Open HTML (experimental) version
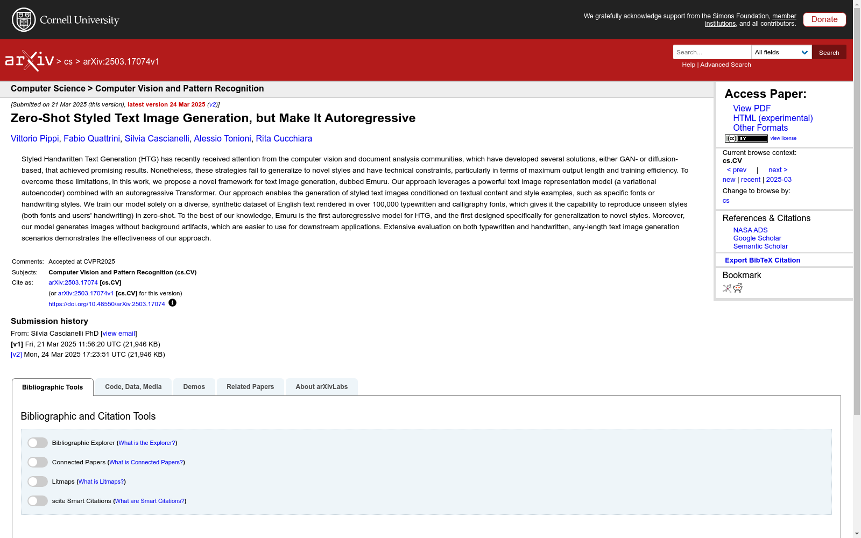The image size is (861, 538). pyautogui.click(x=773, y=118)
